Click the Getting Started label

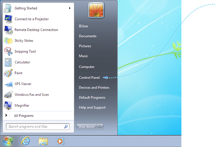point(26,8)
